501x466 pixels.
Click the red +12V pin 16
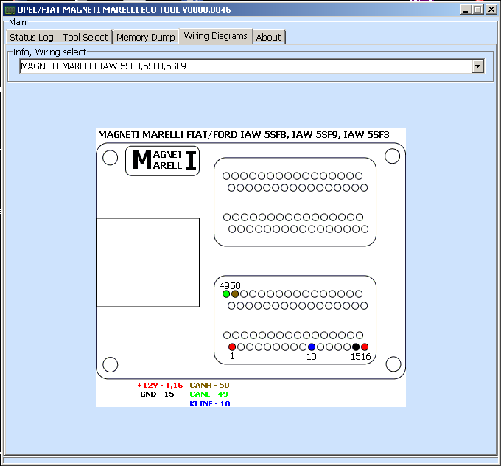[x=365, y=347]
